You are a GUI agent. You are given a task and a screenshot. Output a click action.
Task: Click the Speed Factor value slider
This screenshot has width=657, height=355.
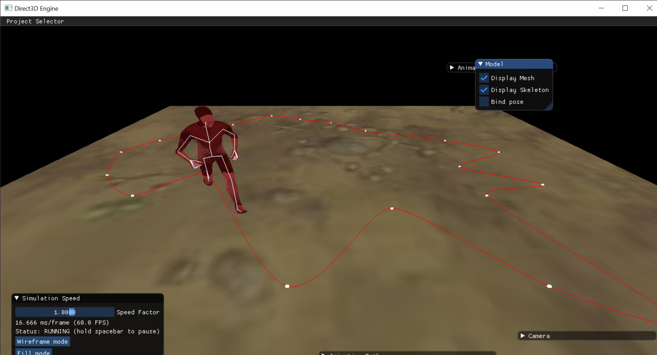pyautogui.click(x=64, y=312)
